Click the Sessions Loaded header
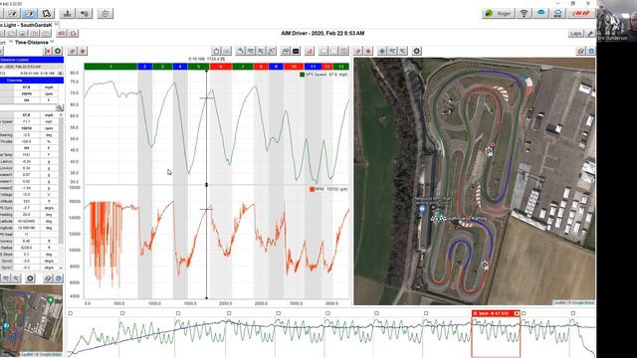The height and width of the screenshot is (358, 637). (x=31, y=60)
